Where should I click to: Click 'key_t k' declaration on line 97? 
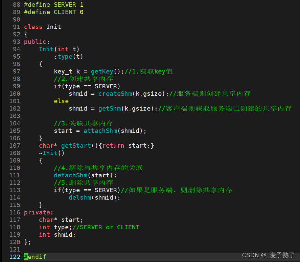click(x=67, y=71)
